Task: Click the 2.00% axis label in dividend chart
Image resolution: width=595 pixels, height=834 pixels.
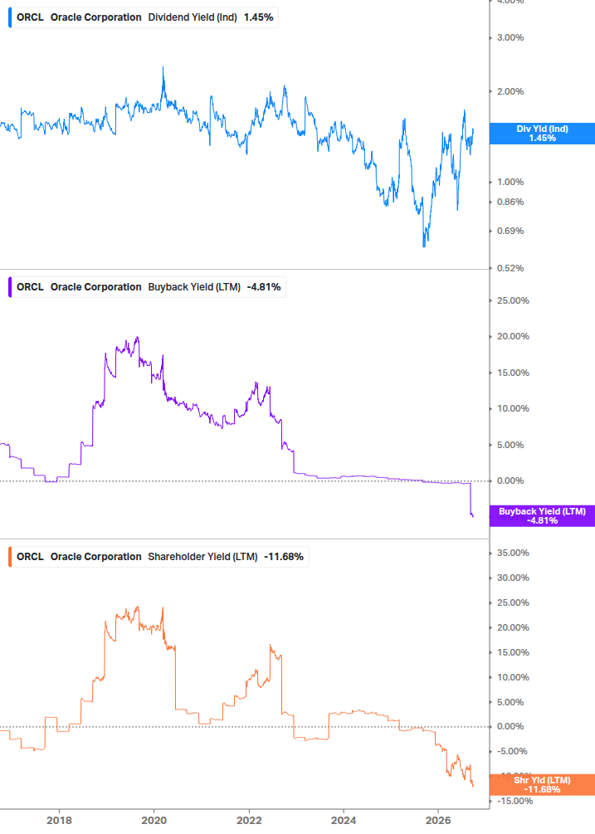Action: (x=510, y=91)
